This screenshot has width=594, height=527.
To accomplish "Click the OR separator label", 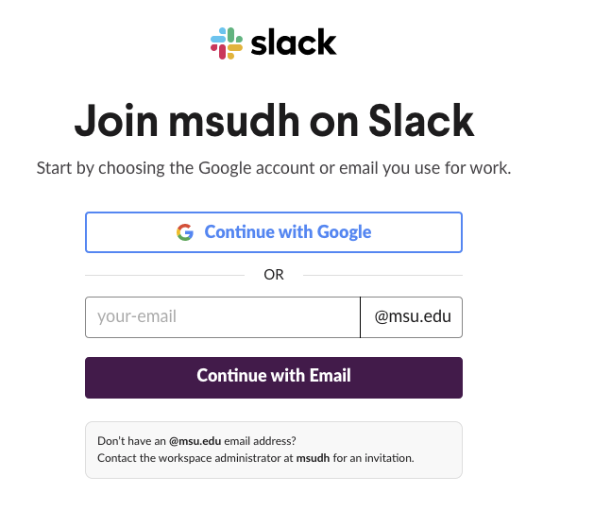I will point(274,275).
